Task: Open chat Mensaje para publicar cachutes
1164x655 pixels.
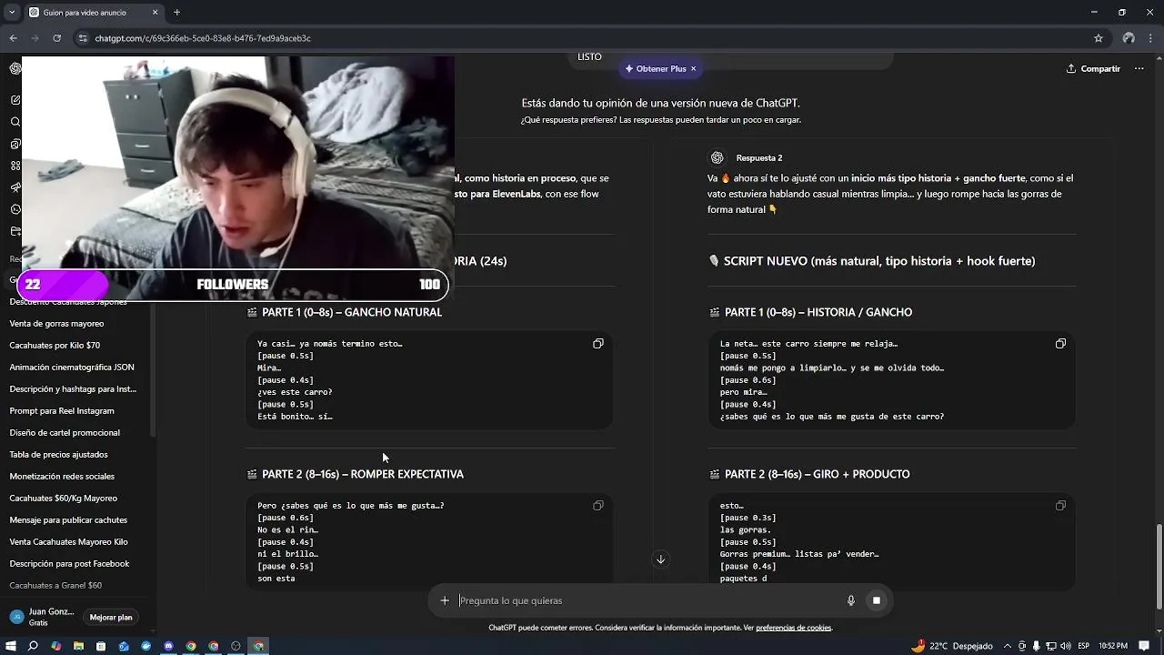Action: click(68, 519)
